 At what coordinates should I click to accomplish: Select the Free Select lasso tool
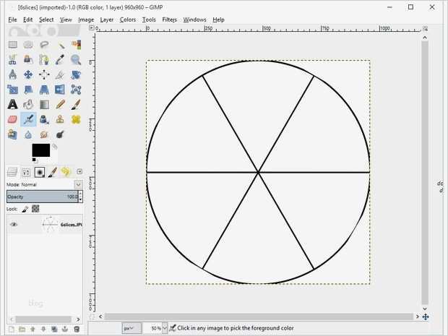pos(44,45)
